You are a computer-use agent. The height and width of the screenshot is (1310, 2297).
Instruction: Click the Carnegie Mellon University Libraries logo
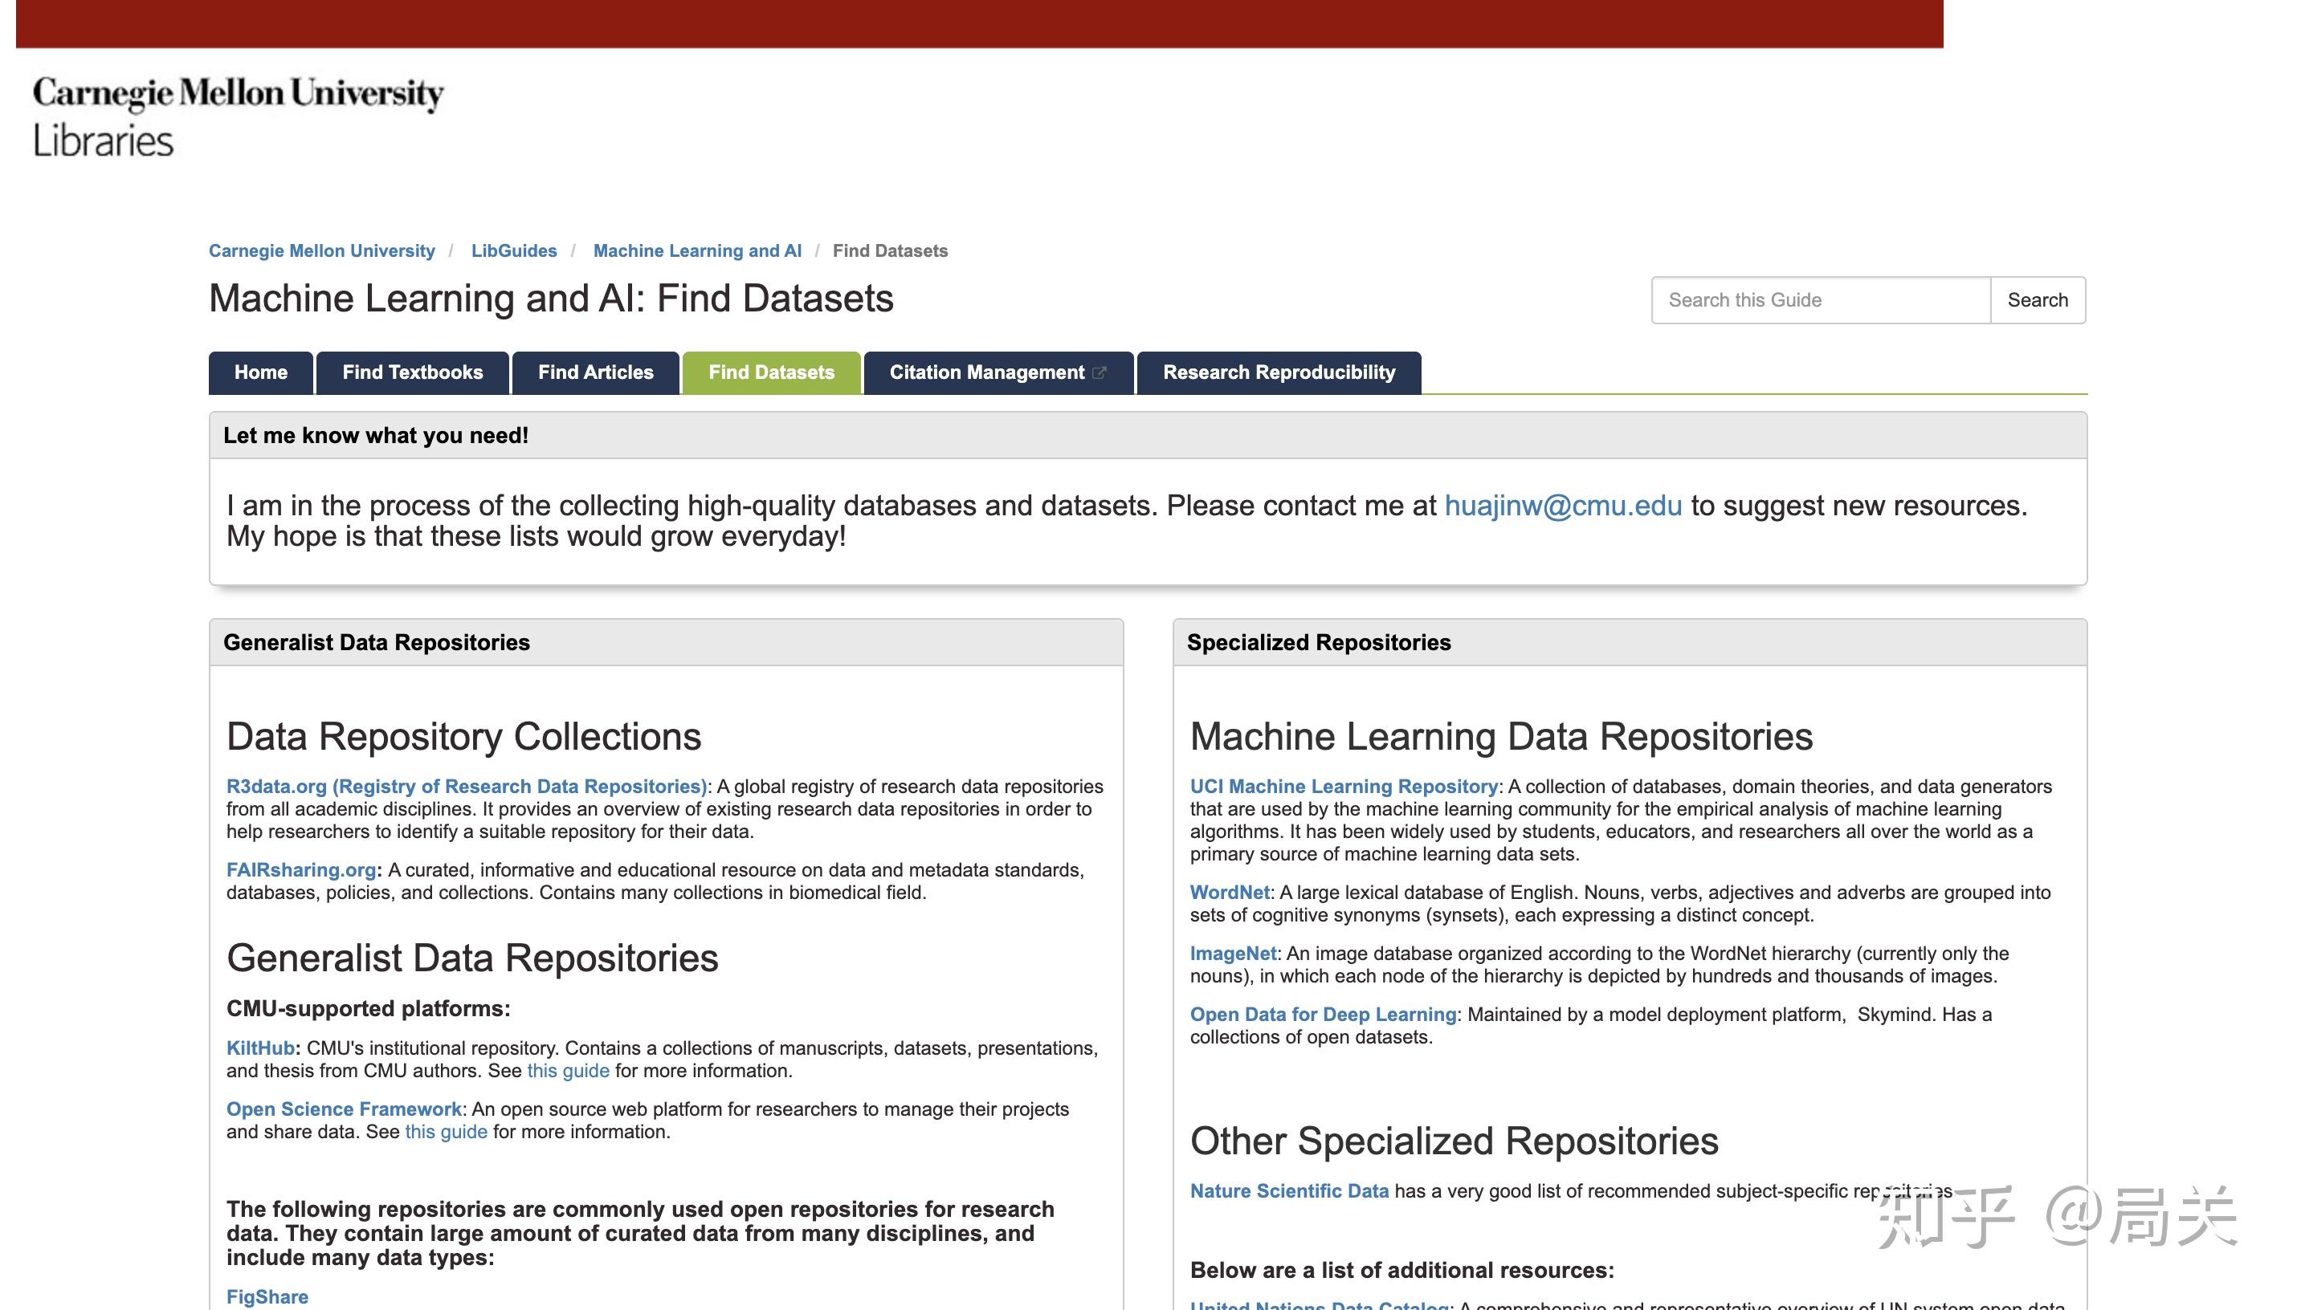[238, 117]
